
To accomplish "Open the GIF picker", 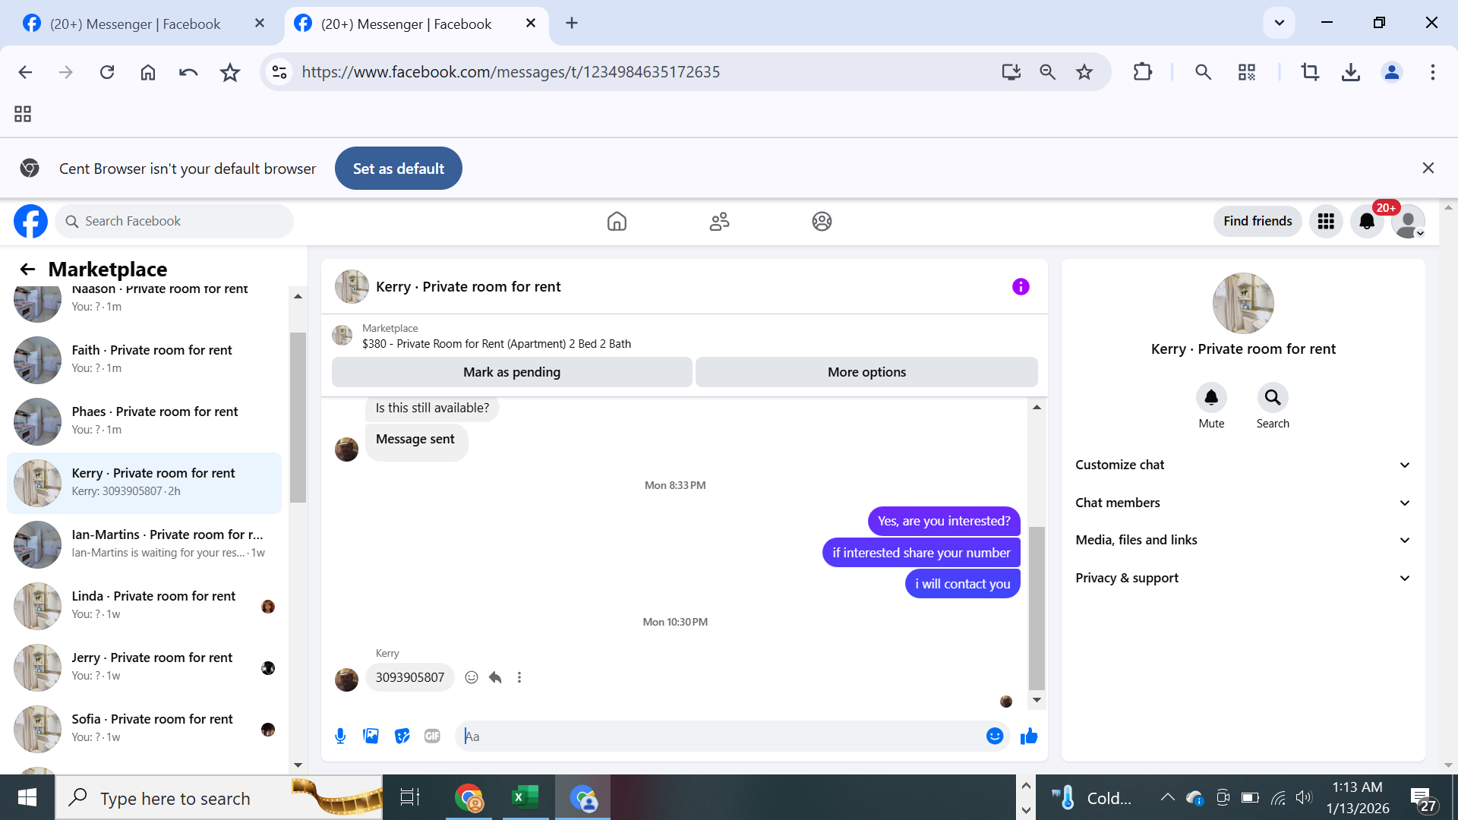I will click(432, 736).
